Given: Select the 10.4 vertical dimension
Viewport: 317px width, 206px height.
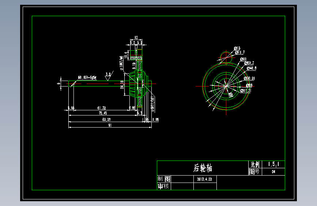Looking at the screenshot, I should point(126,55).
